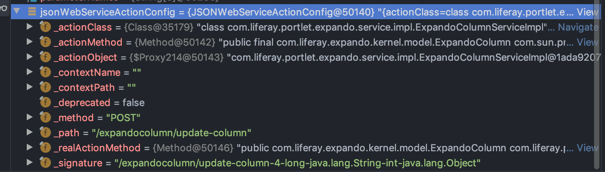The width and height of the screenshot is (605, 172).
Task: Click the field icon beside _signature
Action: [x=45, y=163]
